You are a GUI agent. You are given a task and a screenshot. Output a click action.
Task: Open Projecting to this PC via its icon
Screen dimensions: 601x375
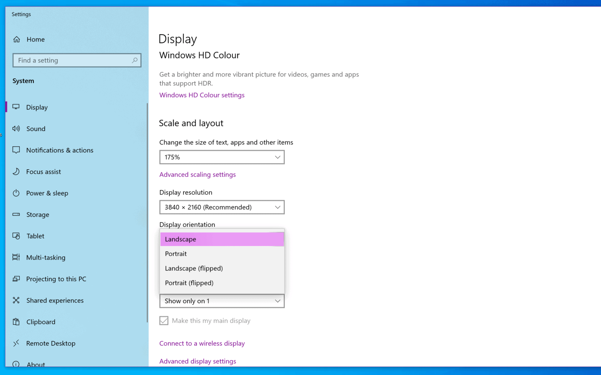coord(16,279)
